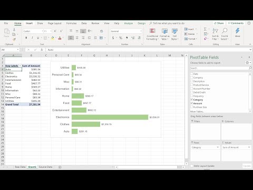Screen dimensions: 253x190
Task: Click the Accounting dollar format icon
Action: point(113,38)
